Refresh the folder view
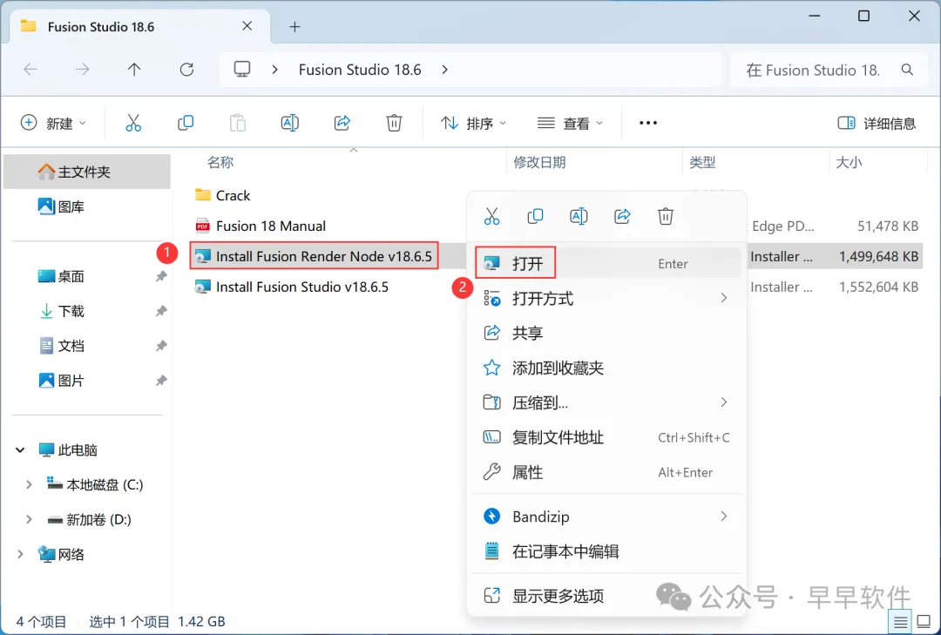 click(x=186, y=70)
